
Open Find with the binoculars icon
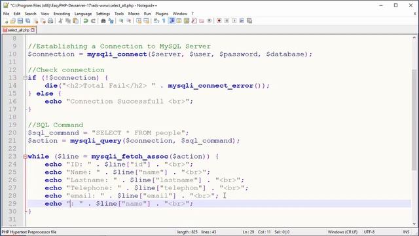pos(103,21)
